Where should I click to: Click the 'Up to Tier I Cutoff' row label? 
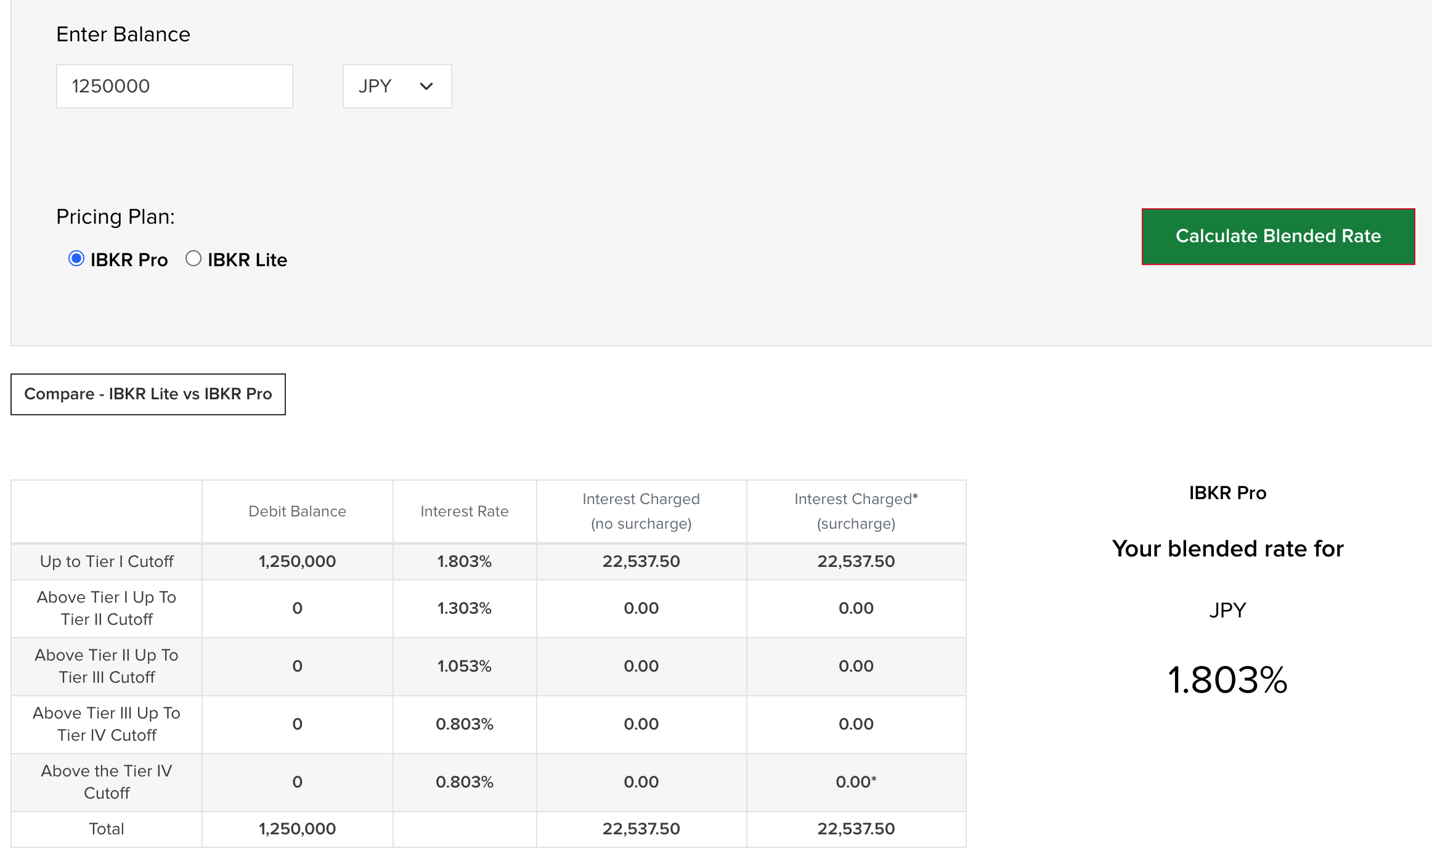point(107,561)
